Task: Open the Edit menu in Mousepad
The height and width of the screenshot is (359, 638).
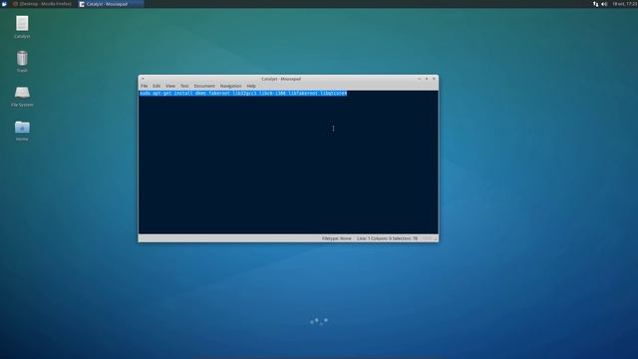Action: [157, 87]
